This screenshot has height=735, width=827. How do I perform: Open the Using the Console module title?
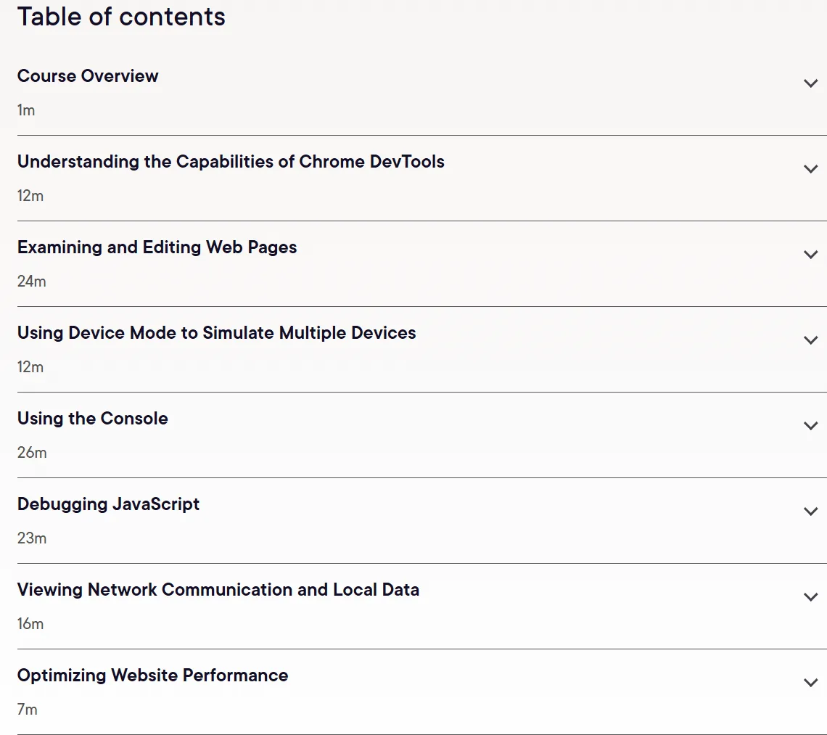(x=93, y=419)
